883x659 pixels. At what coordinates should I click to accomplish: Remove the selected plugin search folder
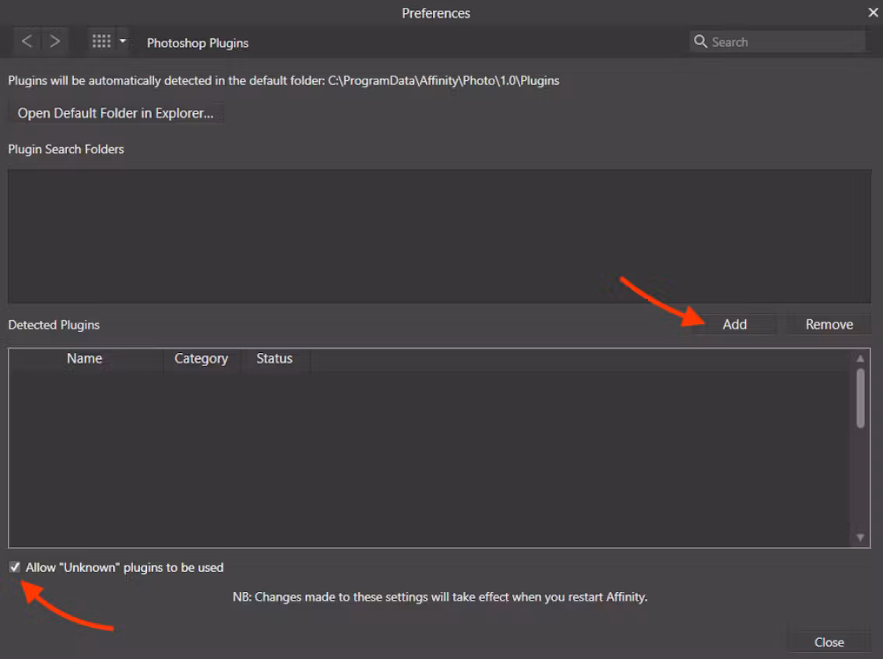(829, 324)
